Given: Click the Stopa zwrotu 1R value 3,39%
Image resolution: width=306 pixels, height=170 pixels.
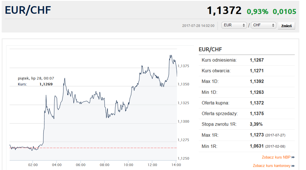Looking at the screenshot, I should 256,124.
